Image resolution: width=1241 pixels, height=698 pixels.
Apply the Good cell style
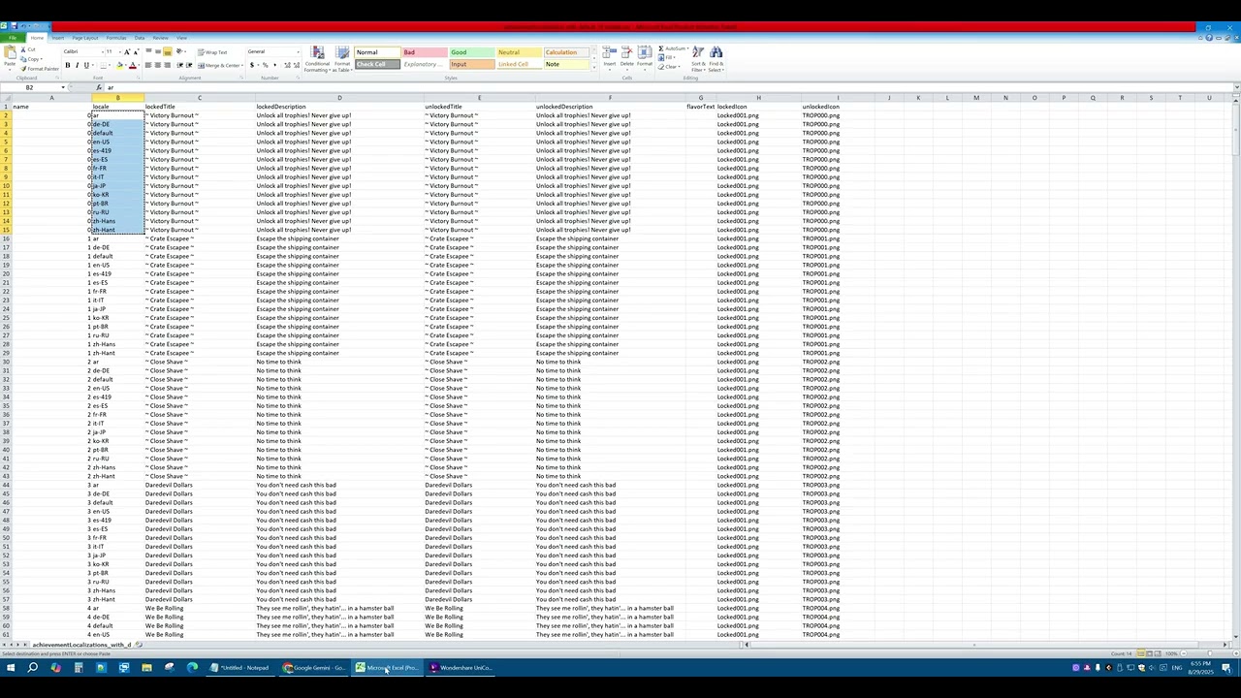pos(472,52)
